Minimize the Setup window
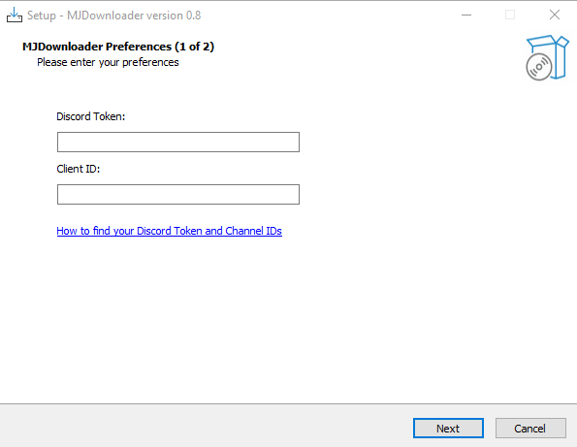 pyautogui.click(x=466, y=16)
